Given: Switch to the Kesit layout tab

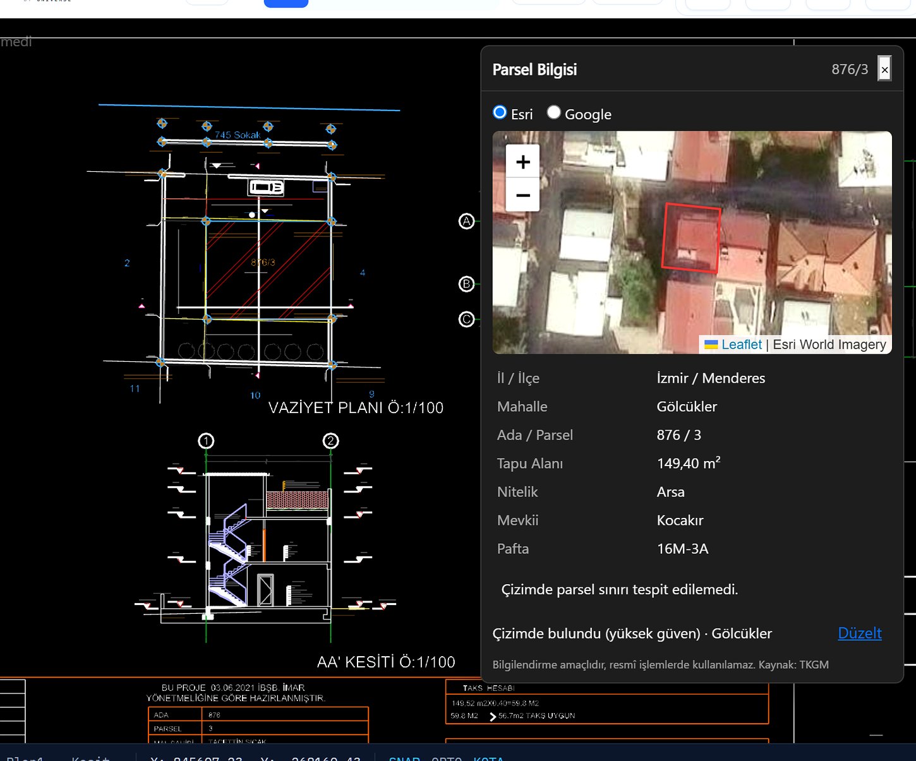Looking at the screenshot, I should 90,758.
